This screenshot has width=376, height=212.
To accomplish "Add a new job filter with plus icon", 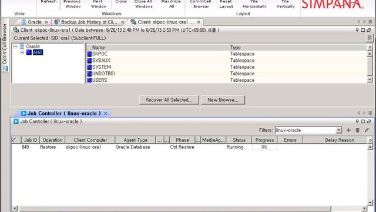I will (348, 130).
